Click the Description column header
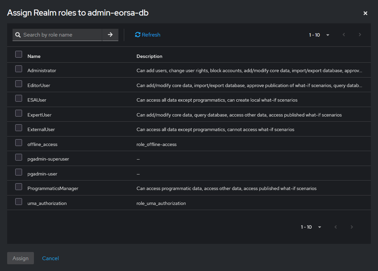The image size is (378, 271). (x=149, y=56)
